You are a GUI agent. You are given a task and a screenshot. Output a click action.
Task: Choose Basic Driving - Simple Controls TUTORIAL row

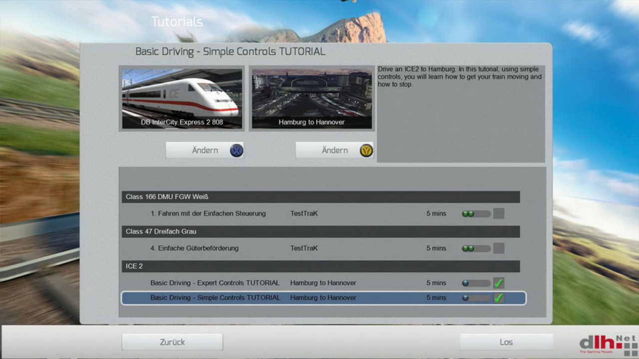pos(323,298)
